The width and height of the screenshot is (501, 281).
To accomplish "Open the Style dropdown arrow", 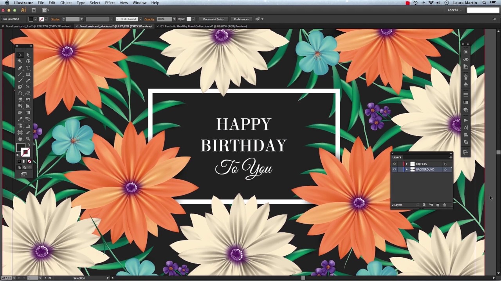I will tap(193, 19).
